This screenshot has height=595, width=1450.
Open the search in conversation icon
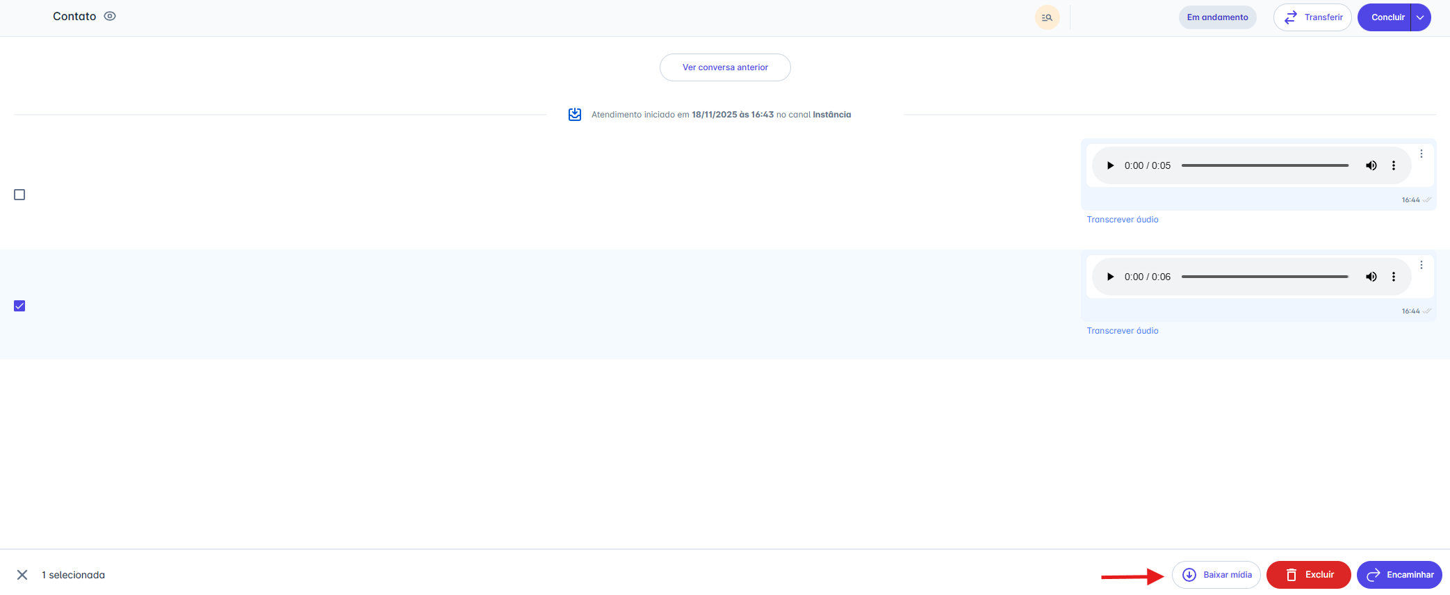[x=1047, y=17]
